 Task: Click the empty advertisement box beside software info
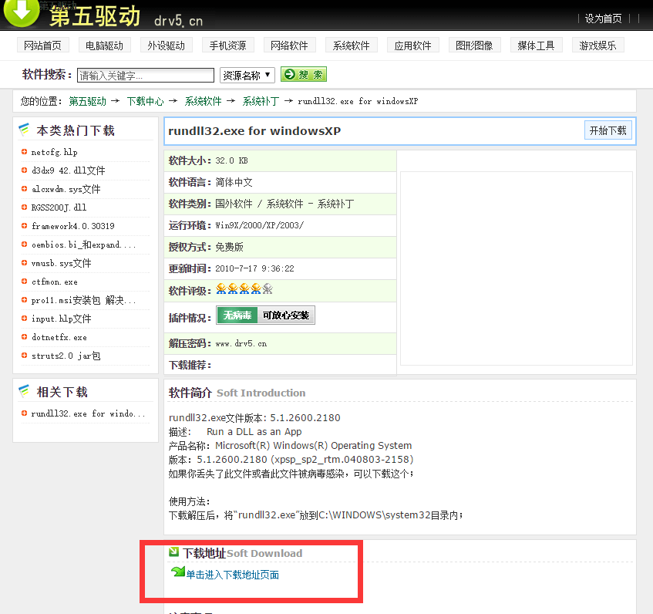[517, 268]
